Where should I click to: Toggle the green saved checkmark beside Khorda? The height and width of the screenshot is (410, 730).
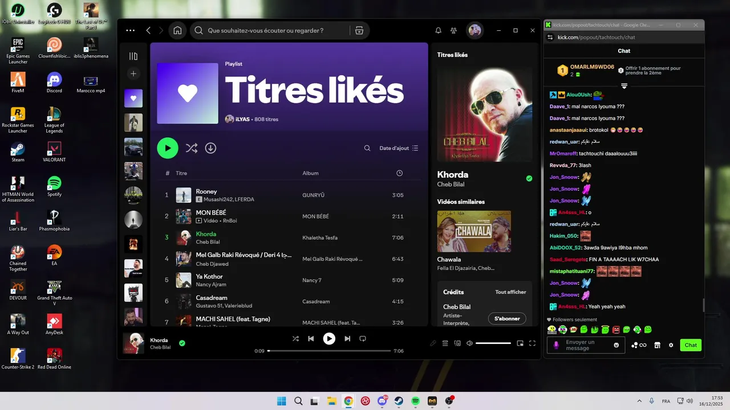tap(529, 178)
